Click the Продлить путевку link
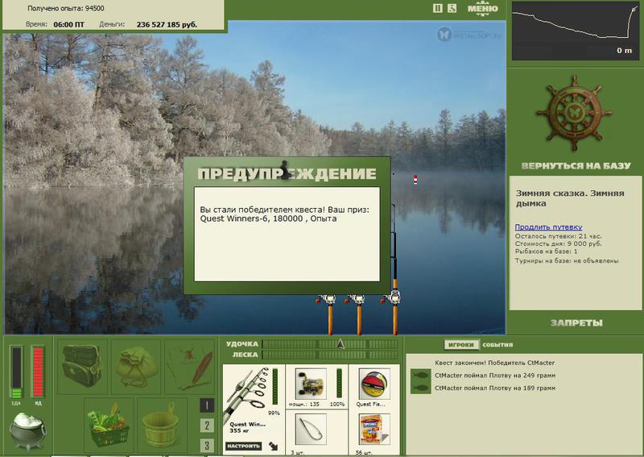 tap(548, 227)
